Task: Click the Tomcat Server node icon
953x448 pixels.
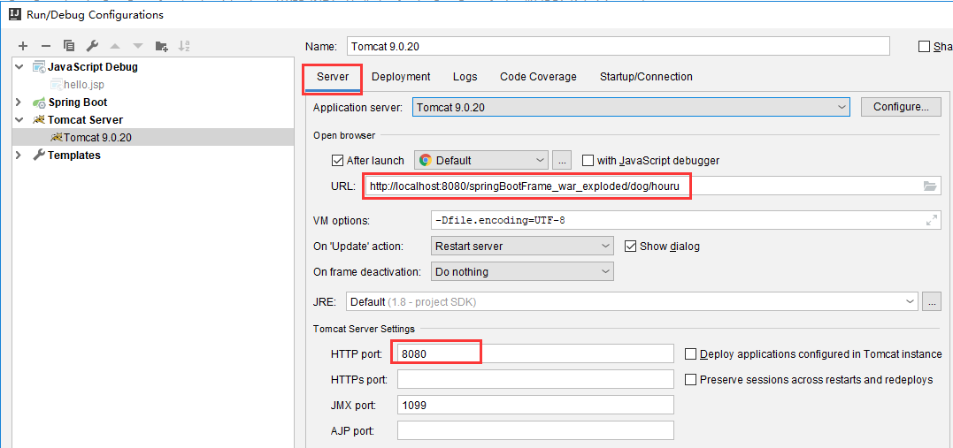Action: point(40,119)
